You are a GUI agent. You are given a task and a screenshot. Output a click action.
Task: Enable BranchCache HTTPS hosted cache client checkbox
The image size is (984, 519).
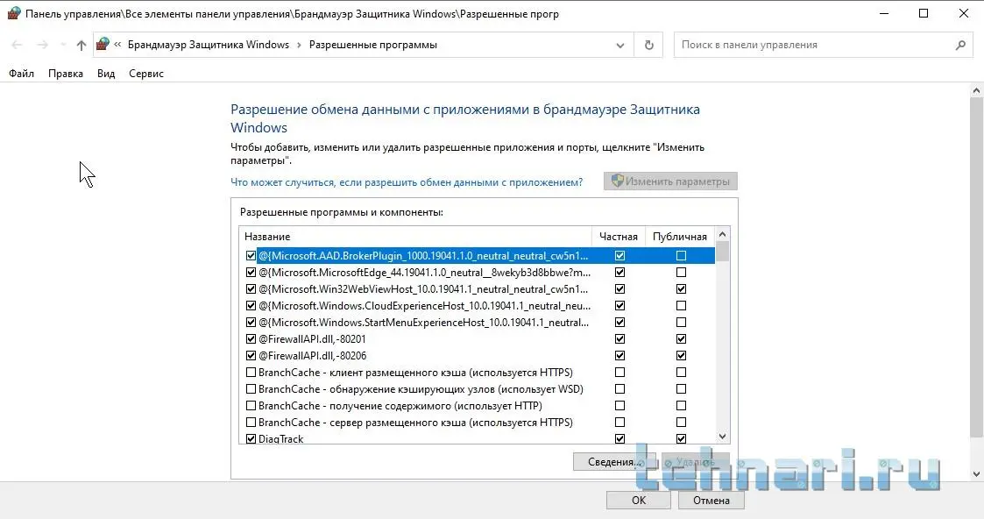click(x=251, y=372)
